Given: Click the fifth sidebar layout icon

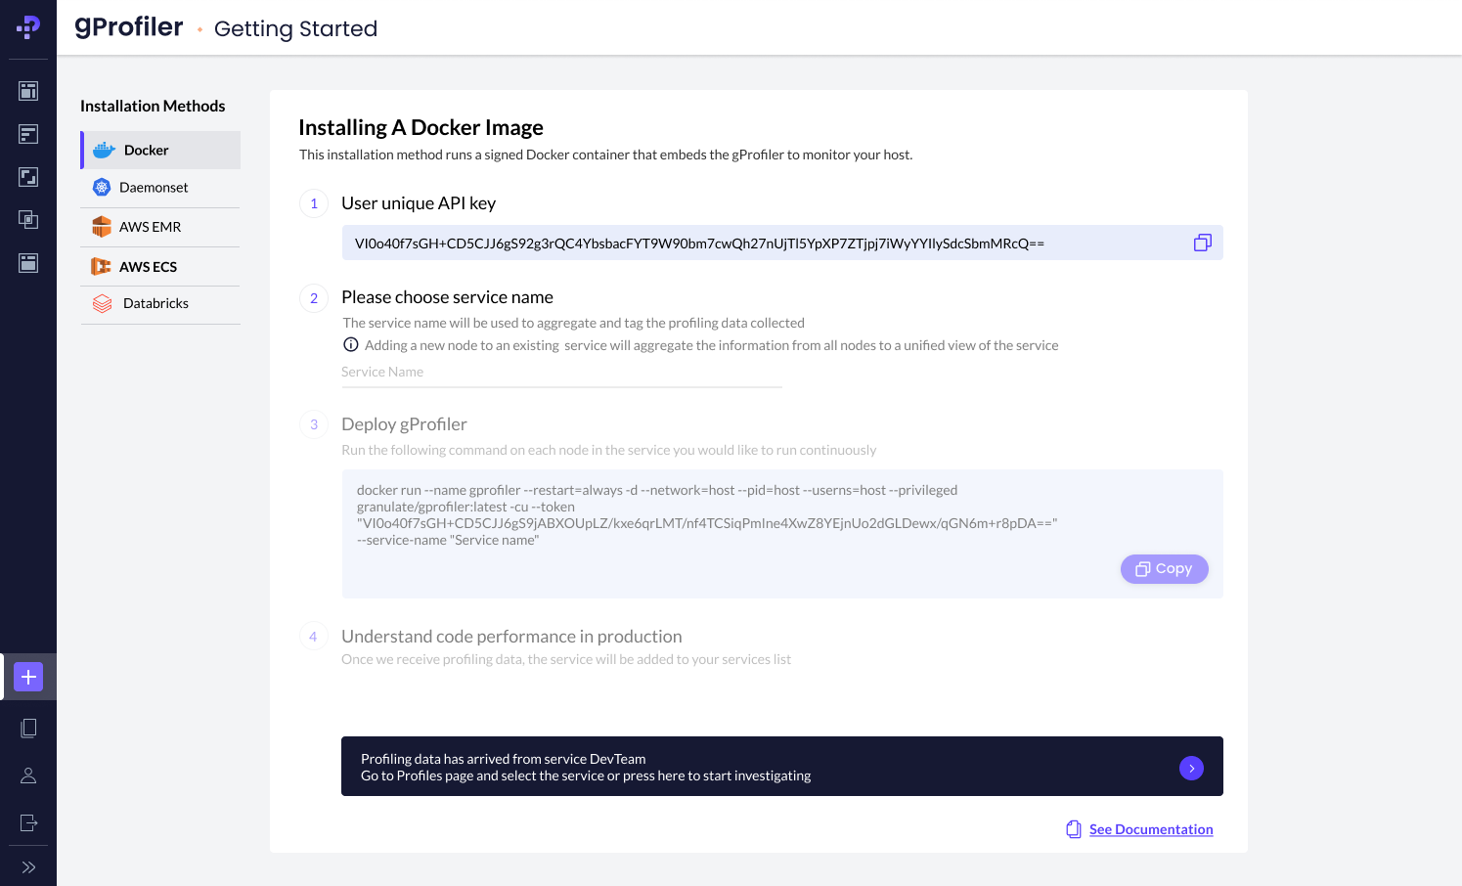Looking at the screenshot, I should pos(28,263).
